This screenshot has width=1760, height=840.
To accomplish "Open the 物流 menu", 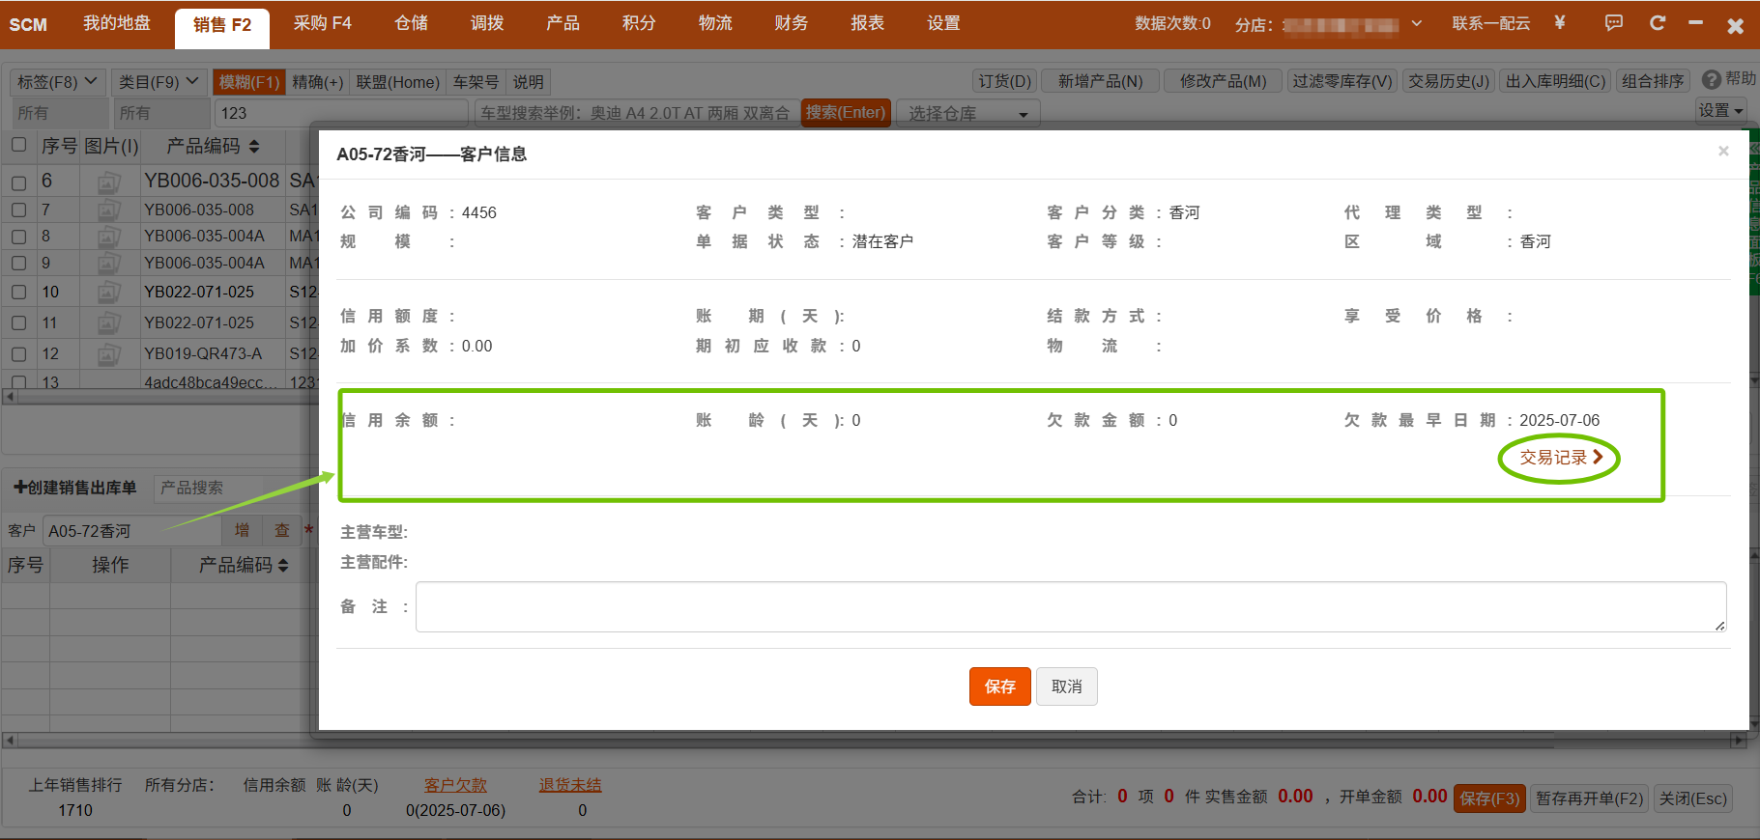I will coord(715,23).
